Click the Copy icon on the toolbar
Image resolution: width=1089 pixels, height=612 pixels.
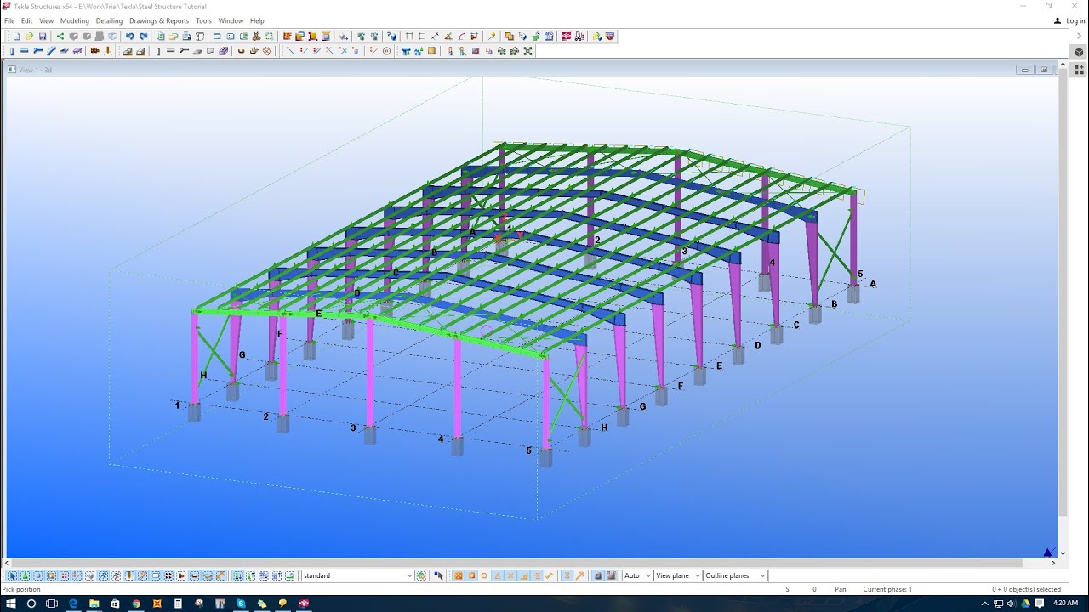(x=161, y=37)
